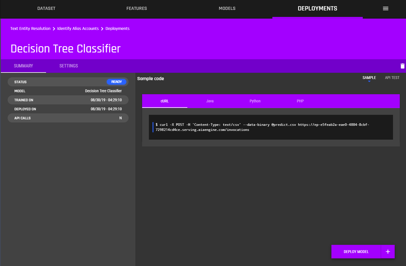The image size is (406, 266).
Task: Show the Java sample code
Action: click(210, 101)
